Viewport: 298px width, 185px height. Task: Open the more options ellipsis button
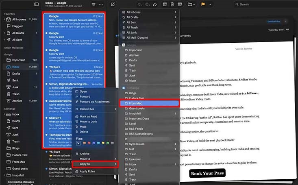[101, 4]
